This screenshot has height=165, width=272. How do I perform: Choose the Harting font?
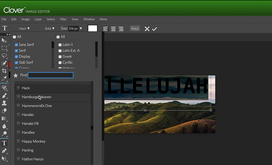pos(53,150)
